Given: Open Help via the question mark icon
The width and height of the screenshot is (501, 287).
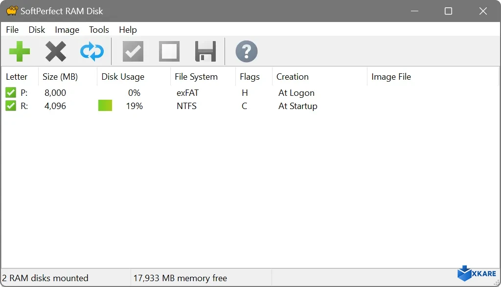Looking at the screenshot, I should 246,51.
